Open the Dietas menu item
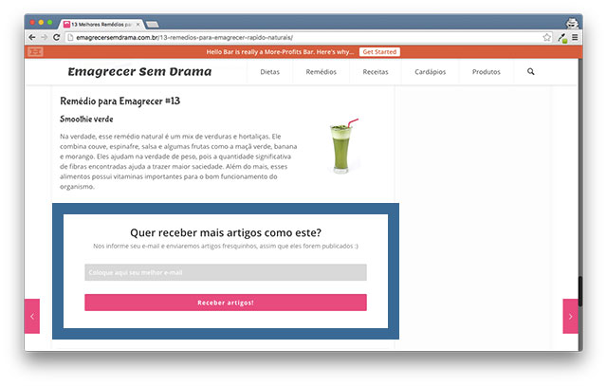Viewport: 607px width, 386px height. pyautogui.click(x=270, y=72)
